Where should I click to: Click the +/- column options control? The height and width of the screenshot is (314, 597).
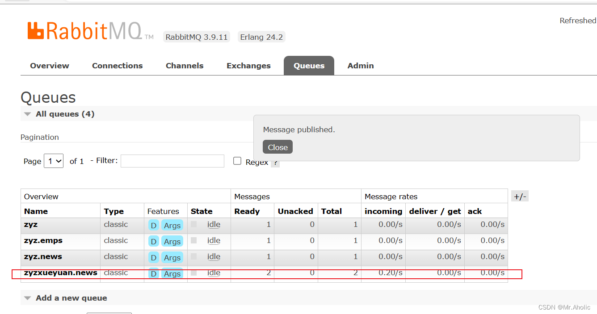tap(520, 196)
